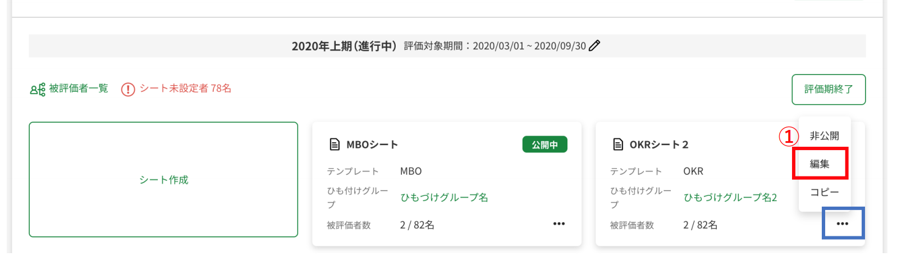Open the シート未設定者 78名 link

tap(185, 88)
